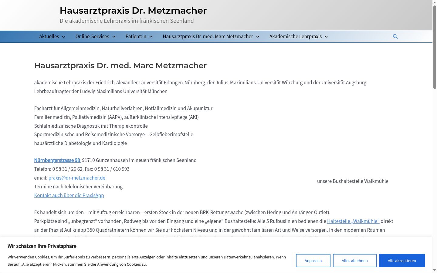Viewport: 437px width, 273px height.
Task: Click the Anpassen cookie button
Action: [x=313, y=261]
